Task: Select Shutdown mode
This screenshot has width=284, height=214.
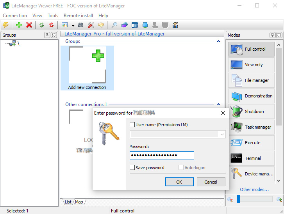Action: pos(252,111)
